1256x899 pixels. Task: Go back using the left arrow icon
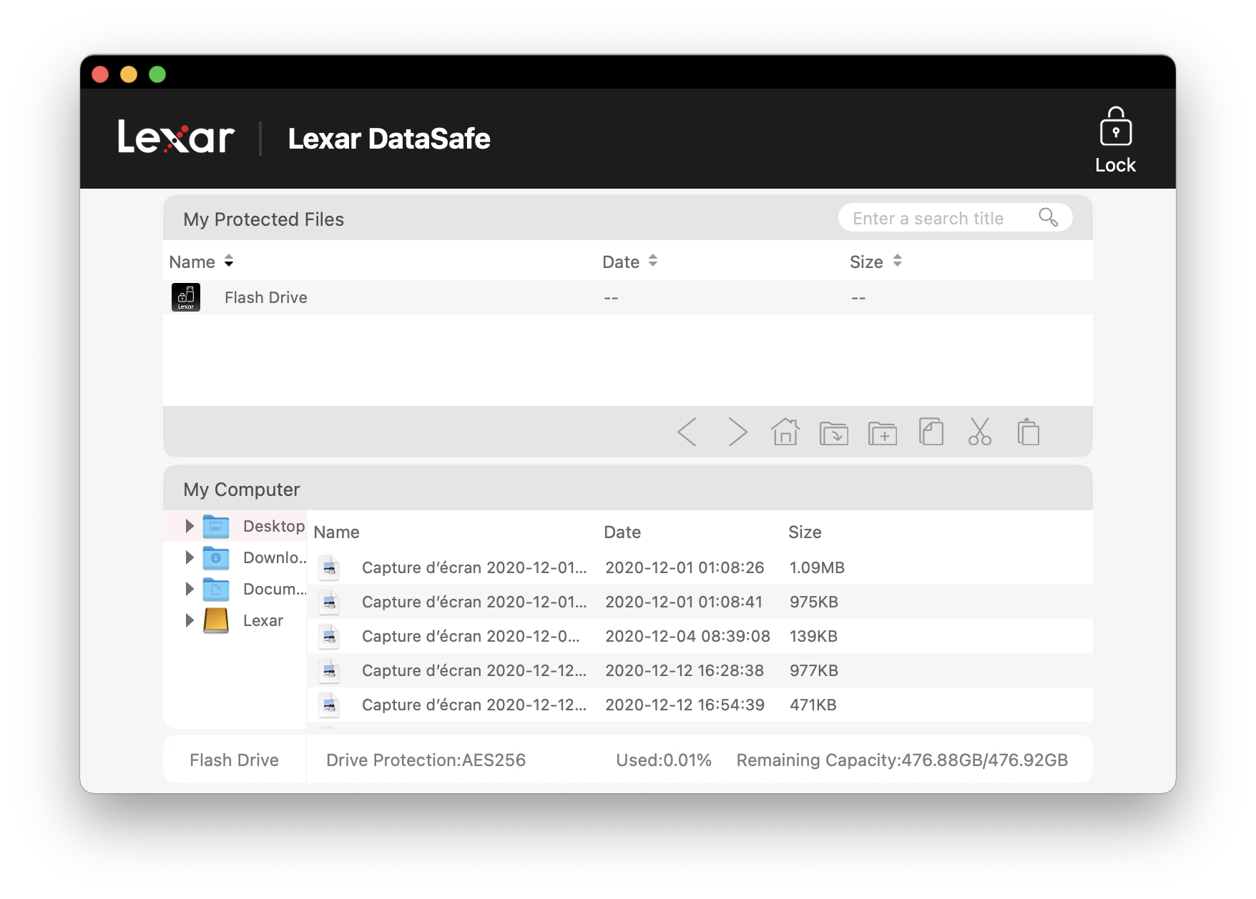pos(687,432)
